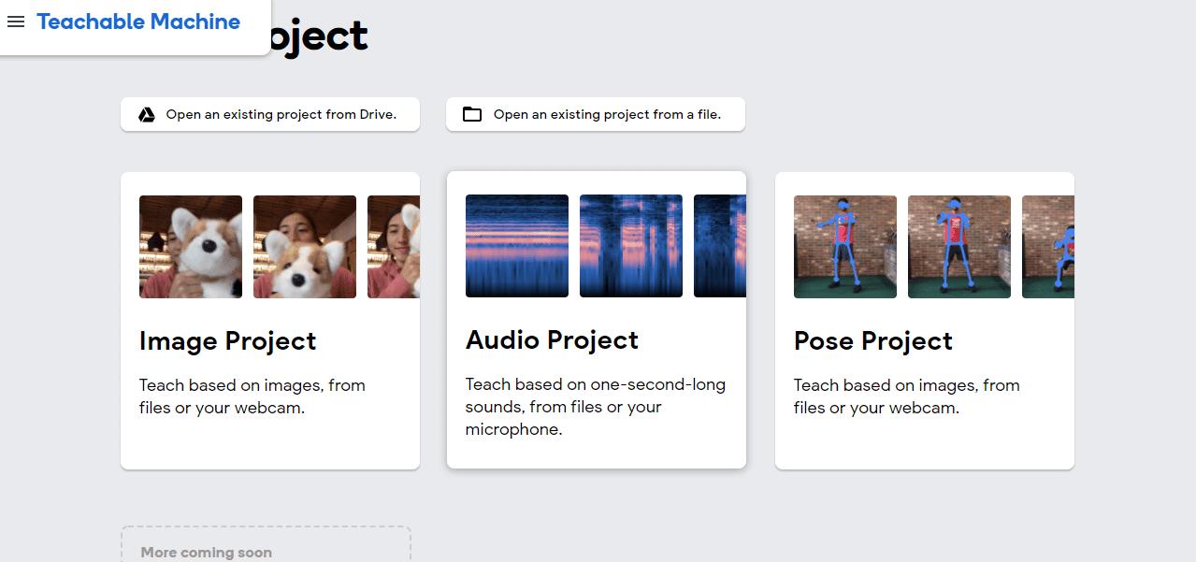Screen dimensions: 1196x562
Task: Click the folder icon for file import
Action: pyautogui.click(x=472, y=114)
